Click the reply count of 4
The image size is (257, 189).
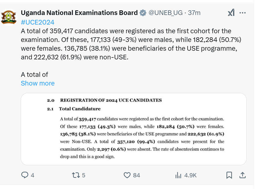(32, 175)
